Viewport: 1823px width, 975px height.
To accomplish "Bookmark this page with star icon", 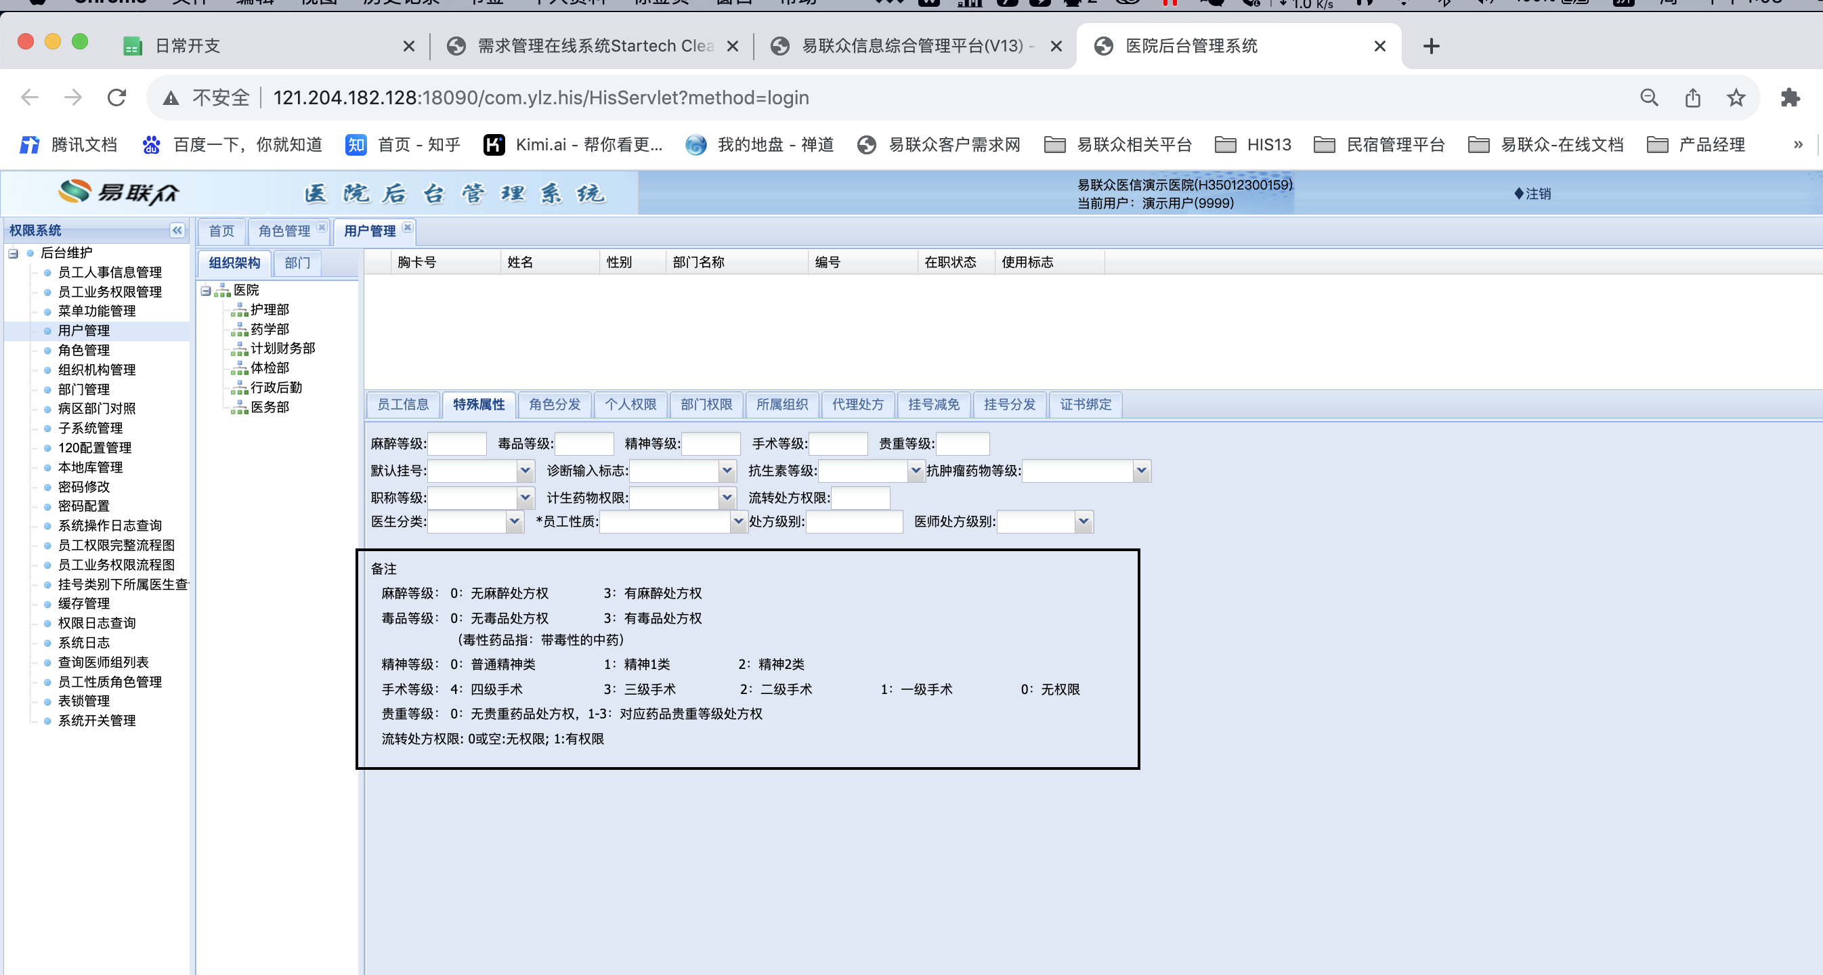I will [1735, 97].
